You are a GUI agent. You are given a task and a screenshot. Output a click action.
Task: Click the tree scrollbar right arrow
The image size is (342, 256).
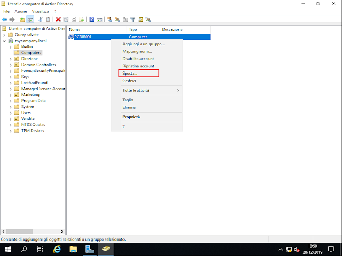coord(62,231)
